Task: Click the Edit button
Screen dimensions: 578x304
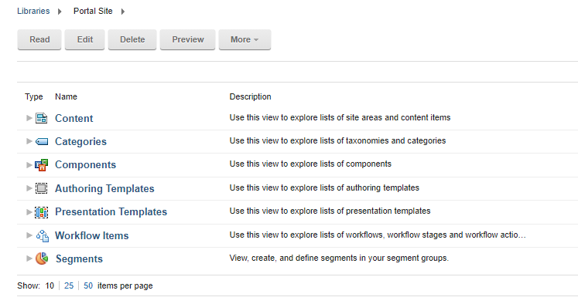Action: [x=85, y=39]
